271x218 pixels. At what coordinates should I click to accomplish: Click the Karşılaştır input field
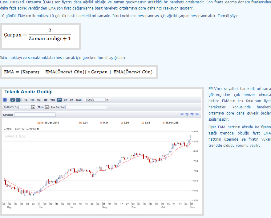click(x=35, y=115)
